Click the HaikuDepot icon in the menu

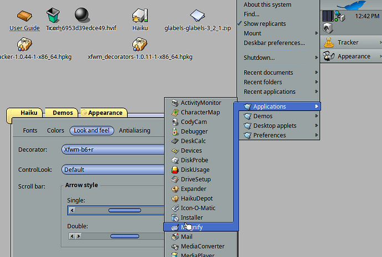(175, 198)
